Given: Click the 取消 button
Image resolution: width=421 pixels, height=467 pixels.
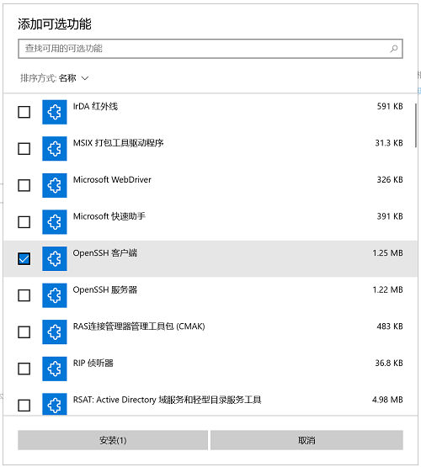Looking at the screenshot, I should click(306, 440).
